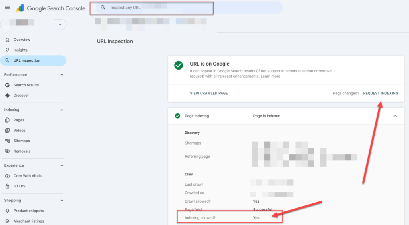Image resolution: width=409 pixels, height=225 pixels.
Task: Open Search results report
Action: (26, 85)
